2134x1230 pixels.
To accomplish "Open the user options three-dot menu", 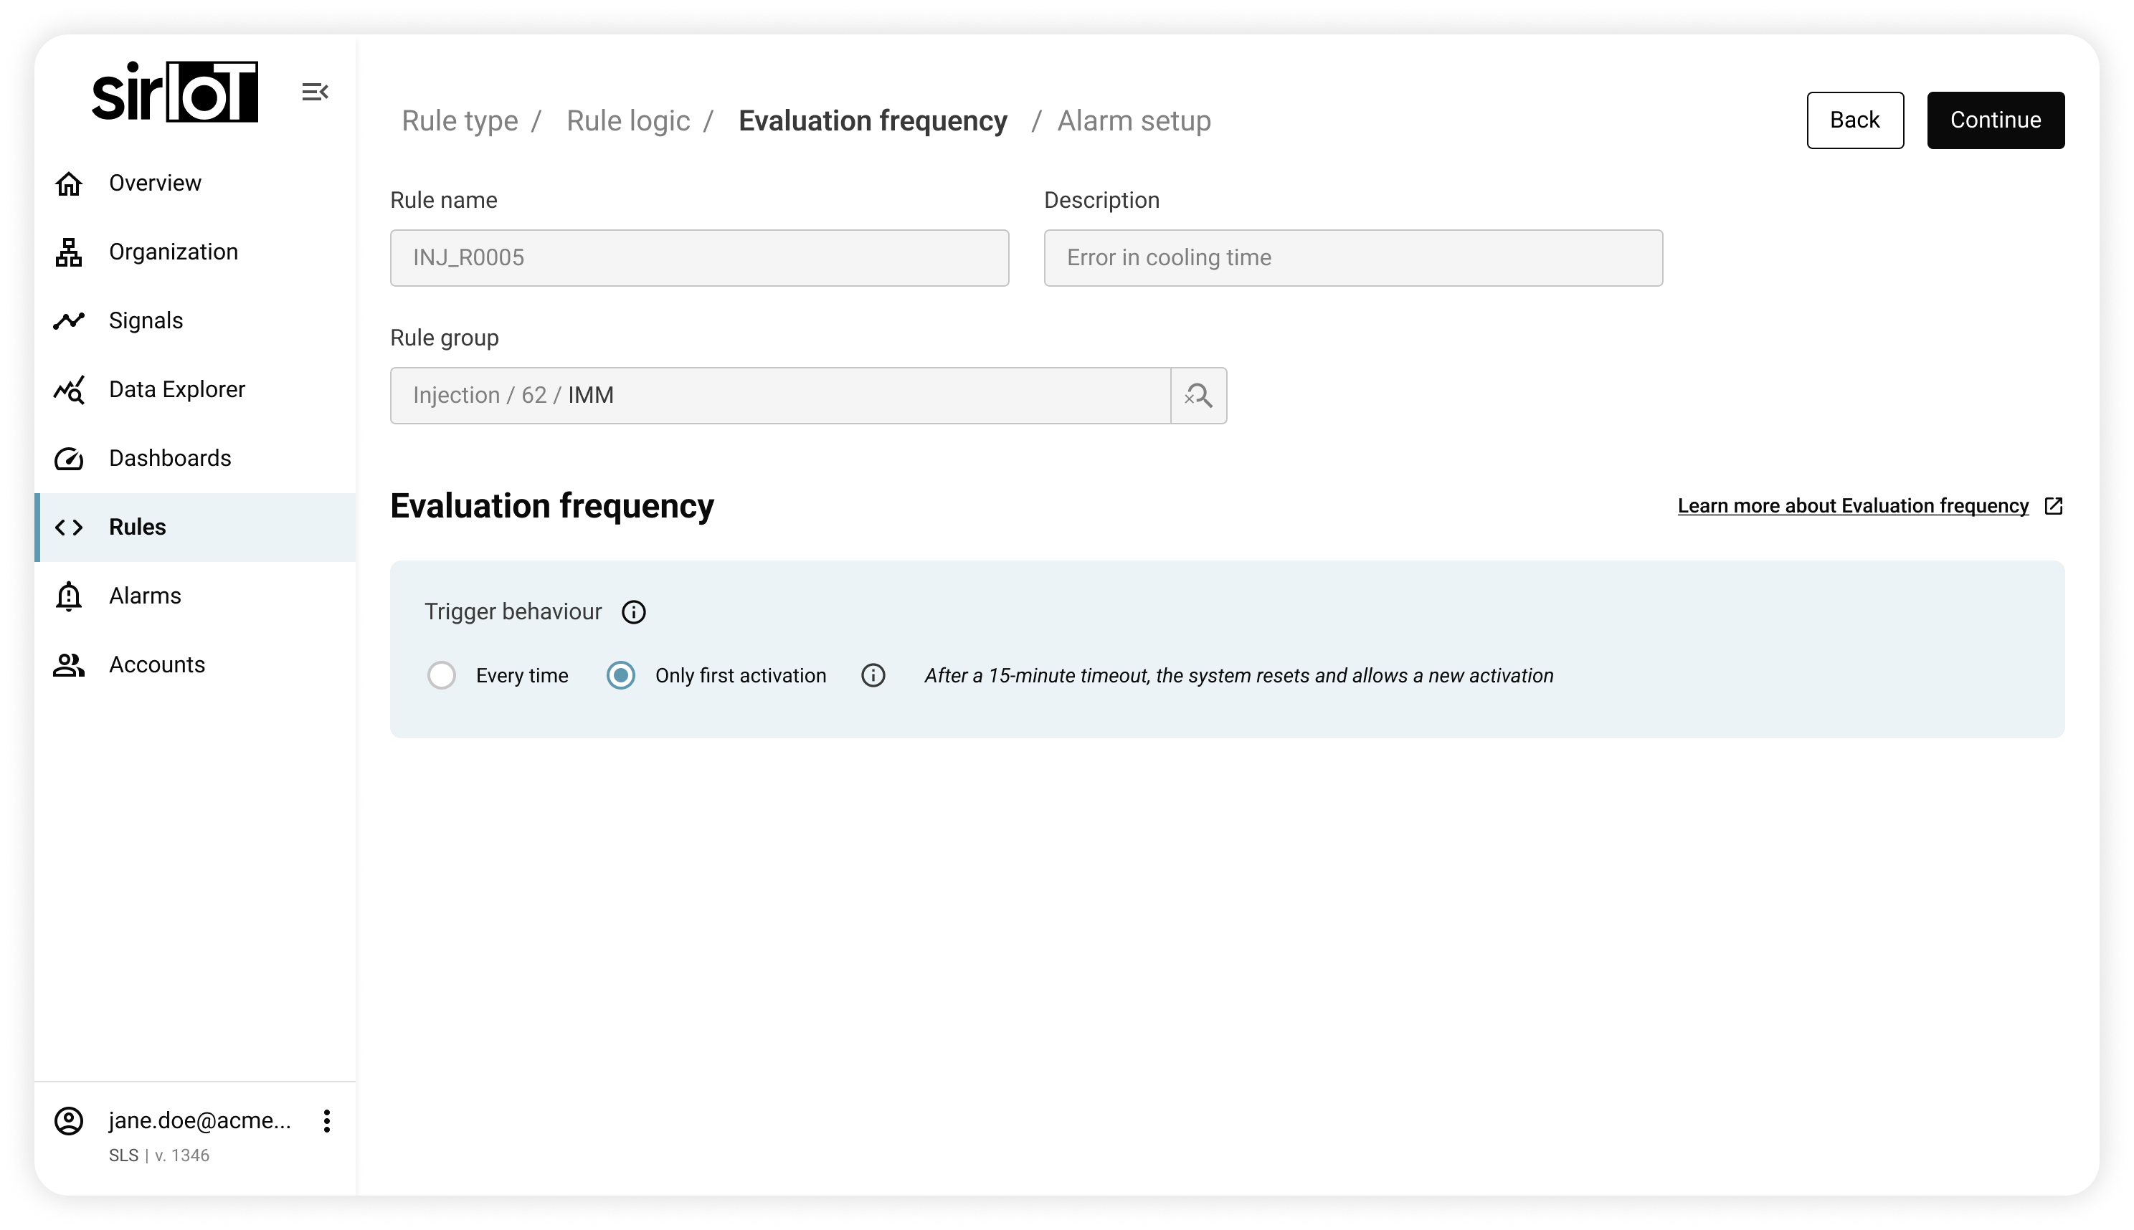I will [x=326, y=1121].
